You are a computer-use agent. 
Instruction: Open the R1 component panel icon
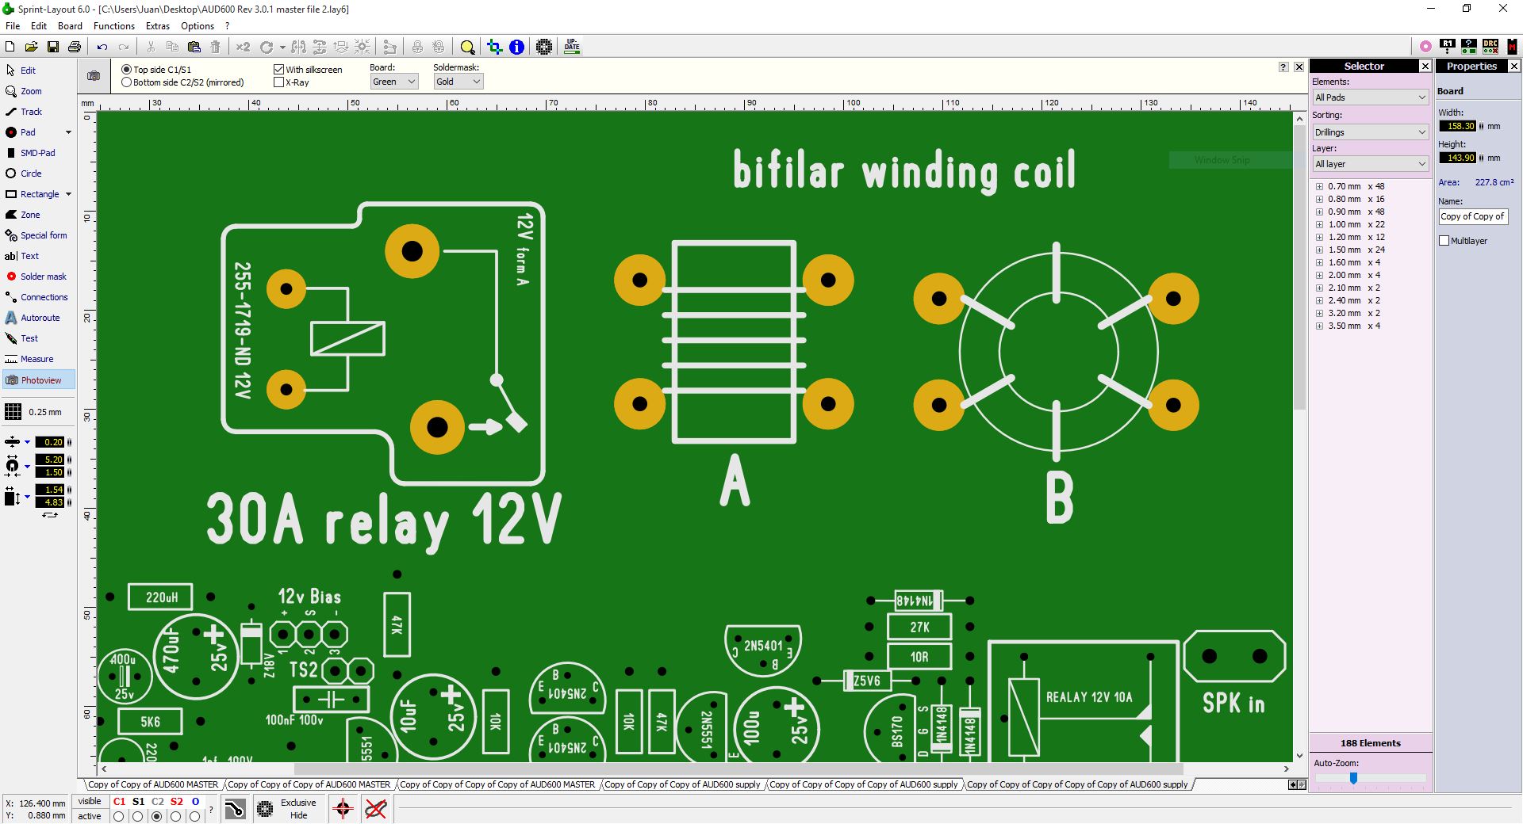pos(1448,47)
